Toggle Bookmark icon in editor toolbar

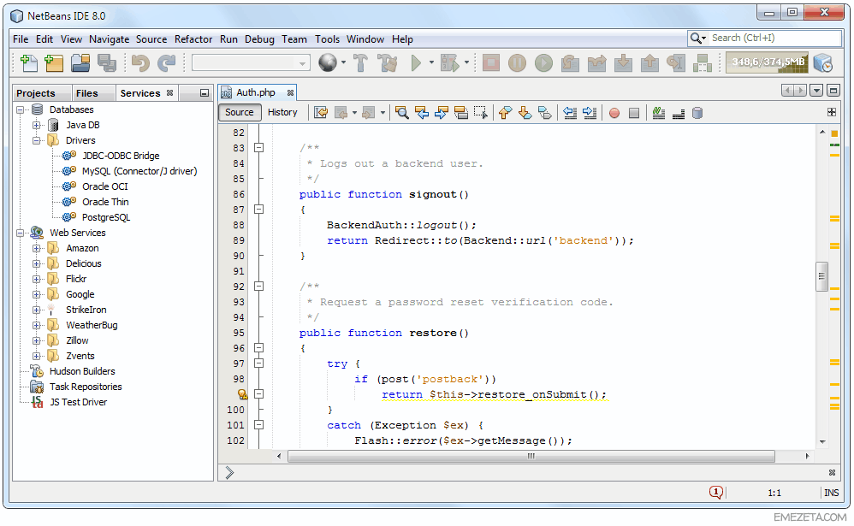pyautogui.click(x=544, y=113)
